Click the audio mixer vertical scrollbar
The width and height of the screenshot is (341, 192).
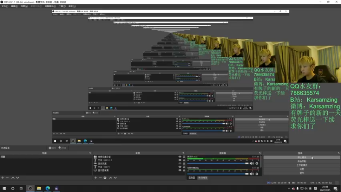(x=261, y=162)
